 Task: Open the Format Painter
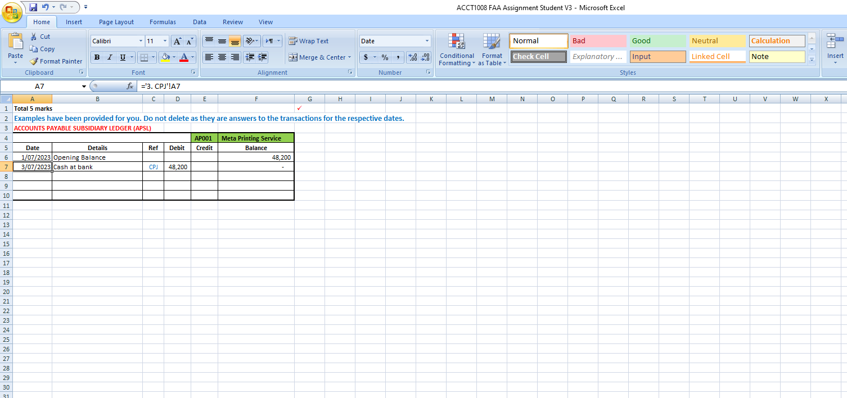pyautogui.click(x=56, y=61)
